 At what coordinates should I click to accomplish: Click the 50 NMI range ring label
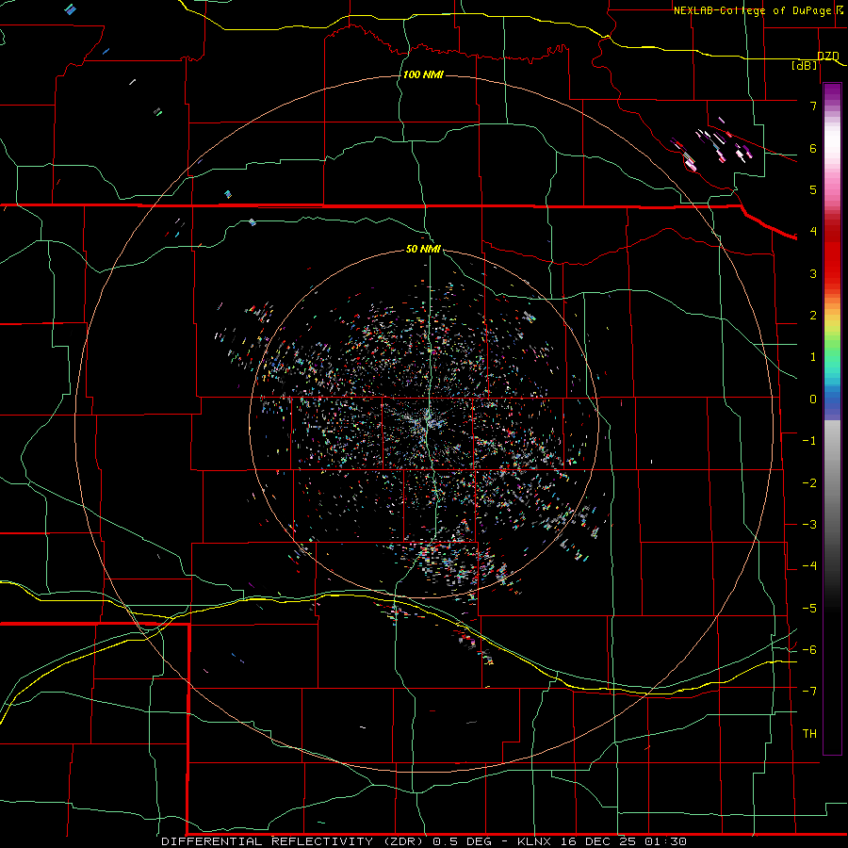(423, 249)
